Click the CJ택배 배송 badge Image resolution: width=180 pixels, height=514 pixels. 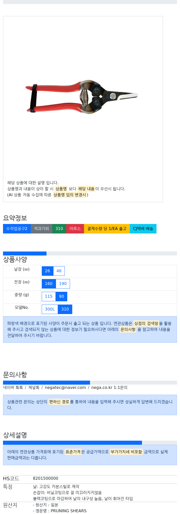(143, 229)
